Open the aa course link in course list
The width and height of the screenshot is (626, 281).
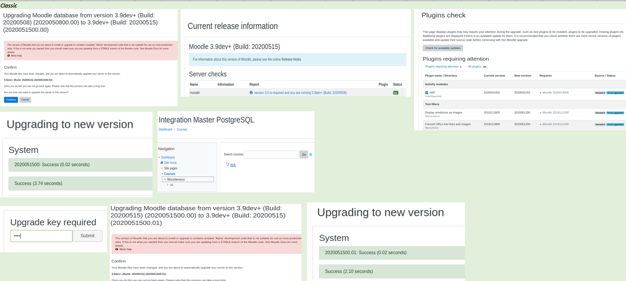pyautogui.click(x=233, y=165)
